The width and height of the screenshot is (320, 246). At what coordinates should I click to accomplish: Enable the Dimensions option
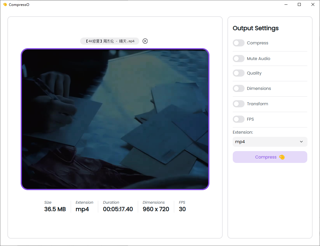239,88
